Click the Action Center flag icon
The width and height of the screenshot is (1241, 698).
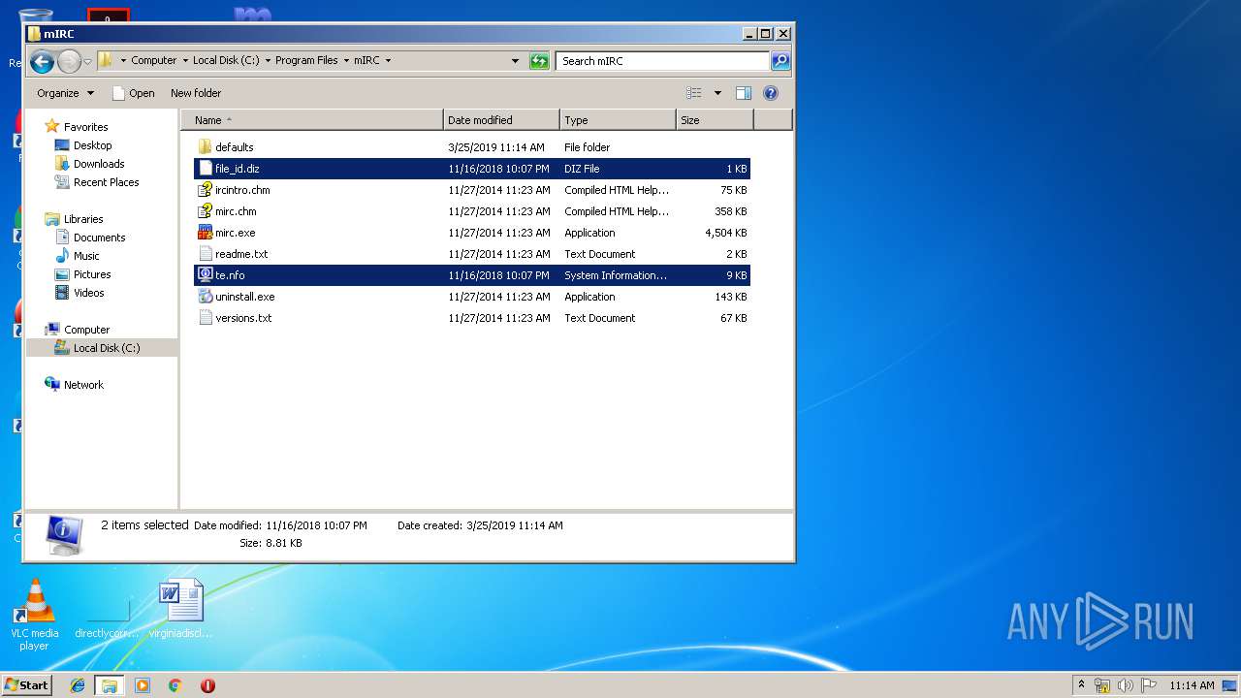[x=1148, y=685]
